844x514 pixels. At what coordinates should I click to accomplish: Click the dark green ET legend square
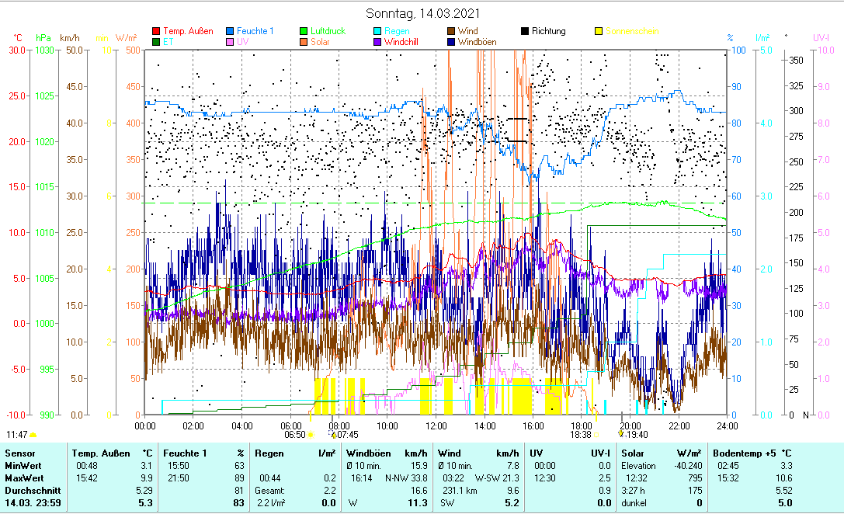pyautogui.click(x=156, y=42)
